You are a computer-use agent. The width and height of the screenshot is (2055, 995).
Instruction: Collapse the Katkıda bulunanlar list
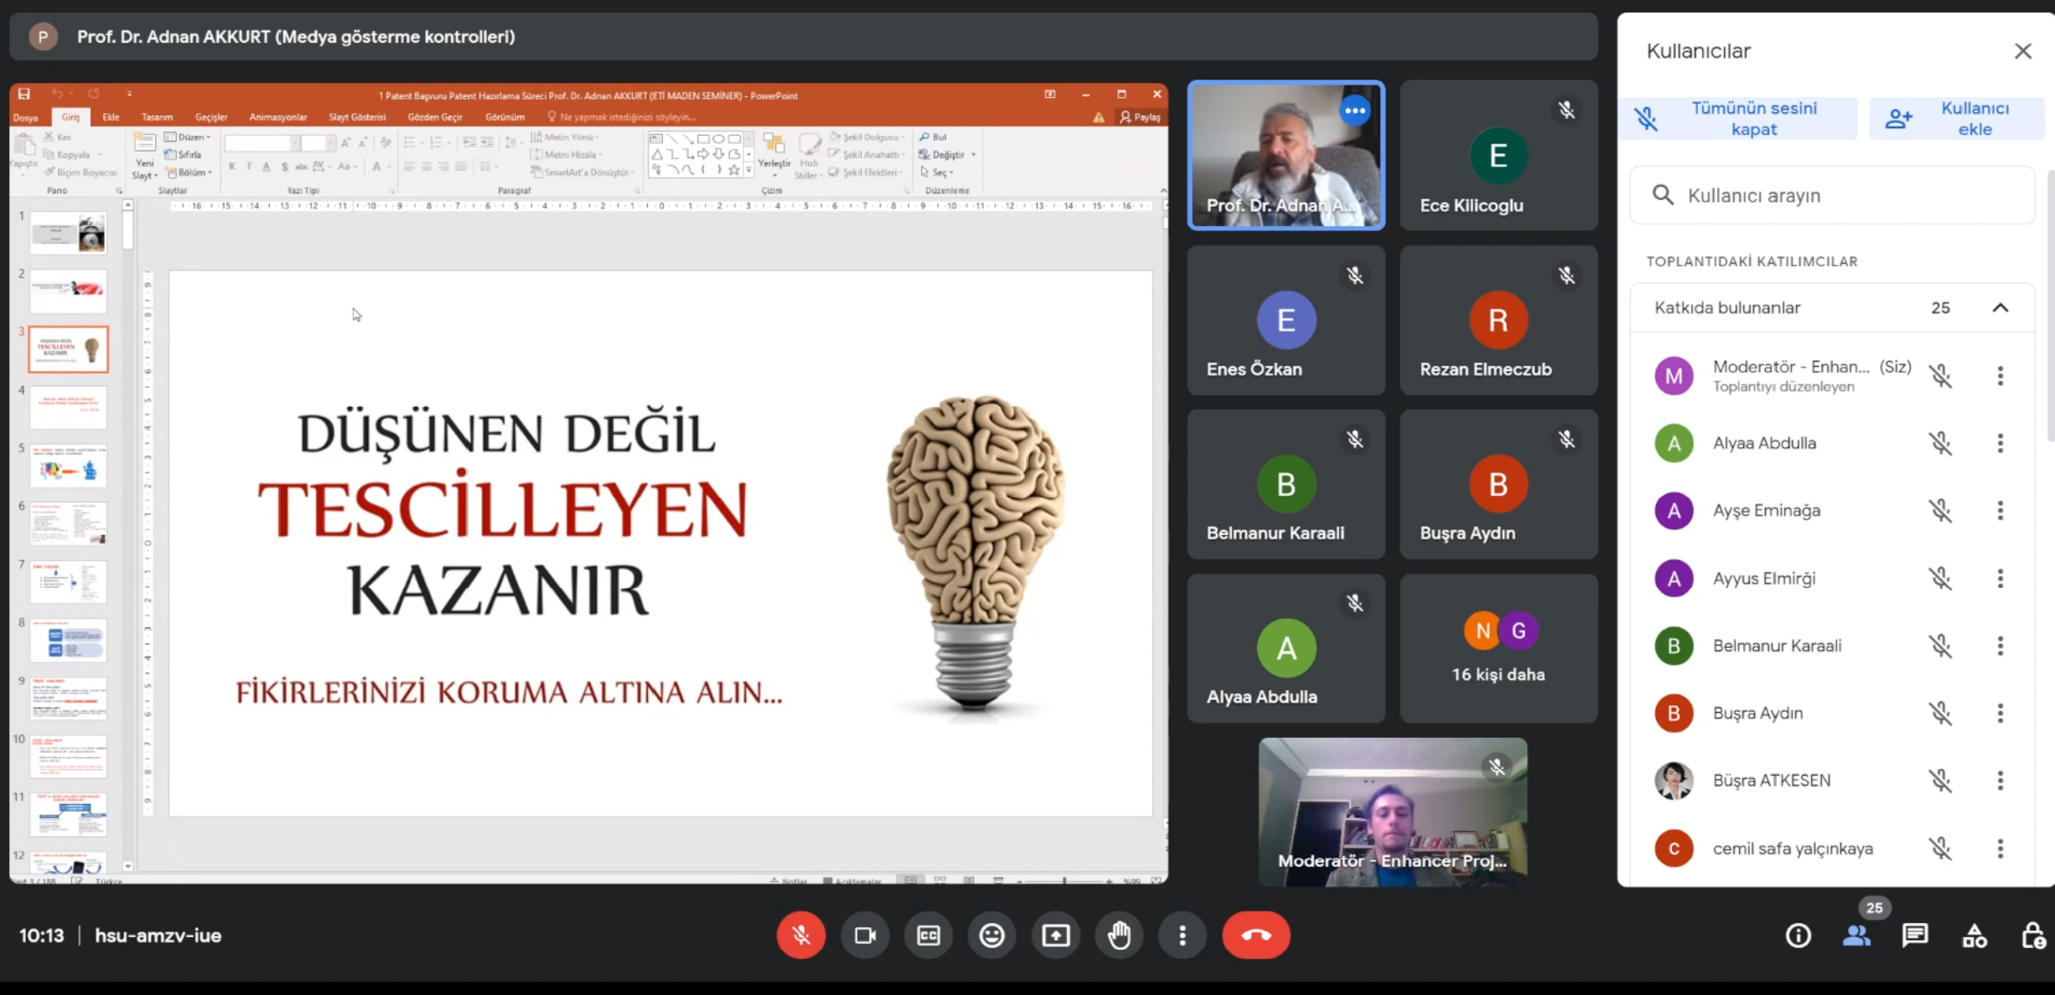(x=2000, y=307)
